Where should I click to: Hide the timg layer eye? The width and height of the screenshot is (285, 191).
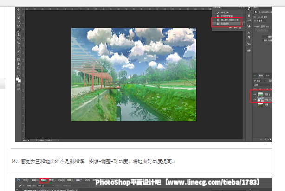pyautogui.click(x=255, y=99)
